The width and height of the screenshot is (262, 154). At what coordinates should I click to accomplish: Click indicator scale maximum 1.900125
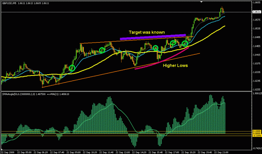[257, 93]
